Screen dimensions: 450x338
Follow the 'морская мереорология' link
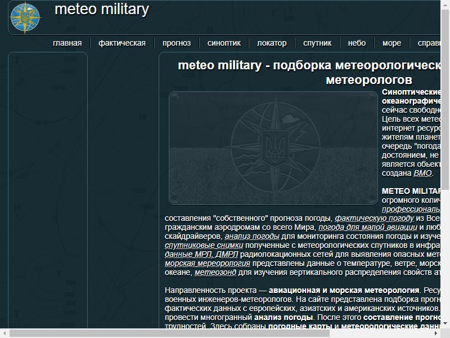[x=208, y=263]
